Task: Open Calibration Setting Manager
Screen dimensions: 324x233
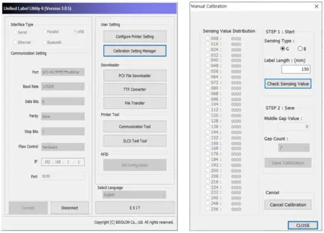Action: [x=135, y=51]
